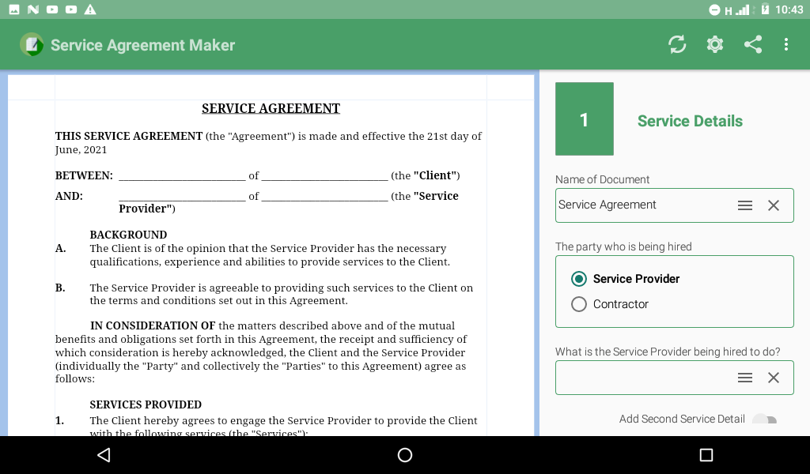Tap the share icon in toolbar

click(753, 44)
